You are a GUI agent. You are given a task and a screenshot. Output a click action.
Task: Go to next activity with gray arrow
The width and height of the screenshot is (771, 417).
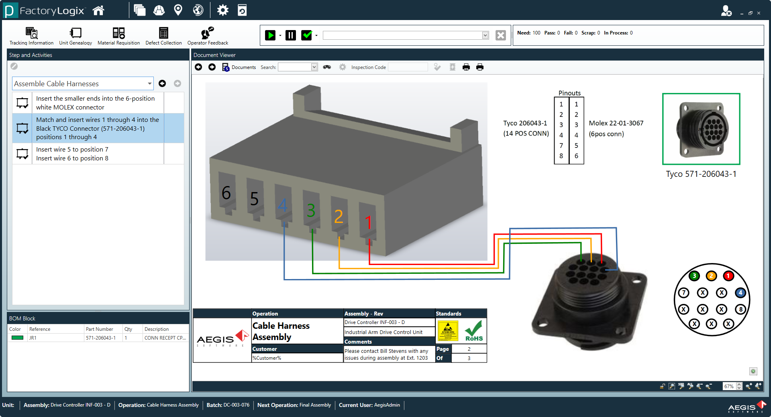177,83
